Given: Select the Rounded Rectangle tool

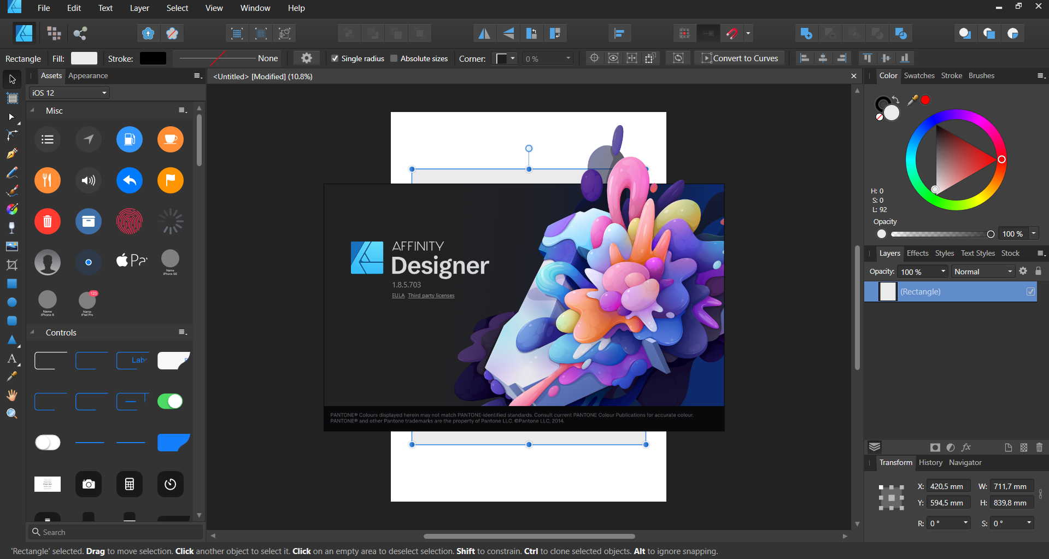Looking at the screenshot, I should pyautogui.click(x=12, y=321).
